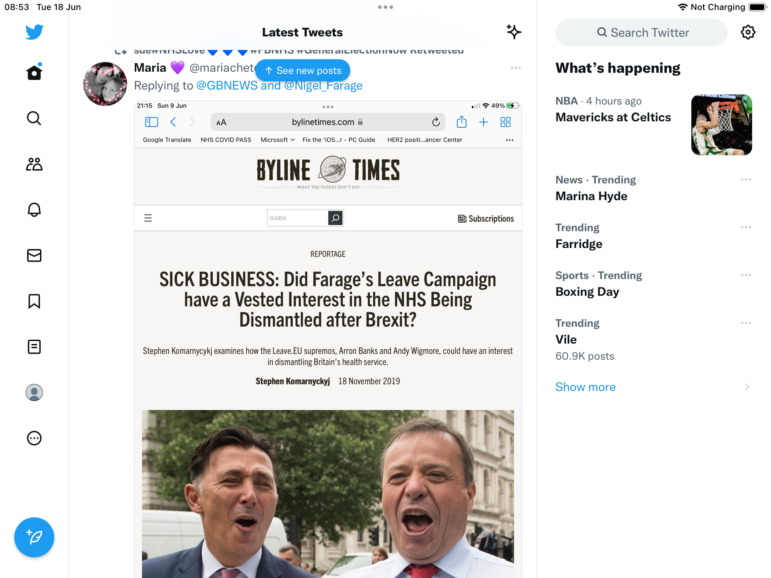The image size is (771, 578).
Task: Click the @Nigel_Farage mention link
Action: (323, 86)
